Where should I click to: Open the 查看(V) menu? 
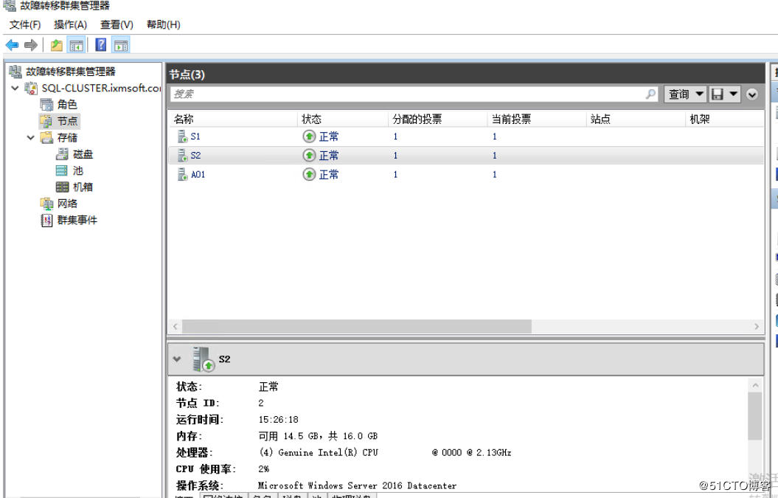117,24
